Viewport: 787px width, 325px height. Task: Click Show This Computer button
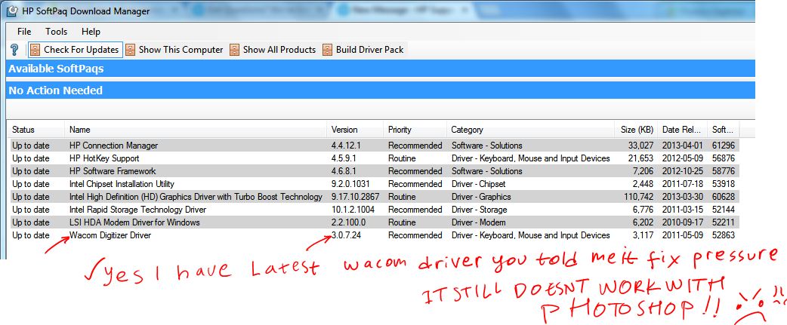(x=174, y=50)
